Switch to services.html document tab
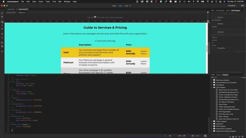The height and width of the screenshot is (138, 246). point(23,9)
